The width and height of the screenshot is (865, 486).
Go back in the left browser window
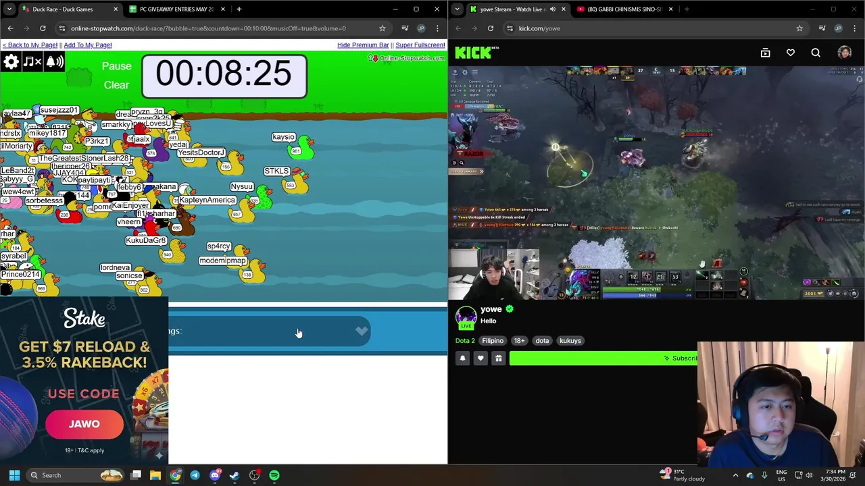tap(10, 28)
